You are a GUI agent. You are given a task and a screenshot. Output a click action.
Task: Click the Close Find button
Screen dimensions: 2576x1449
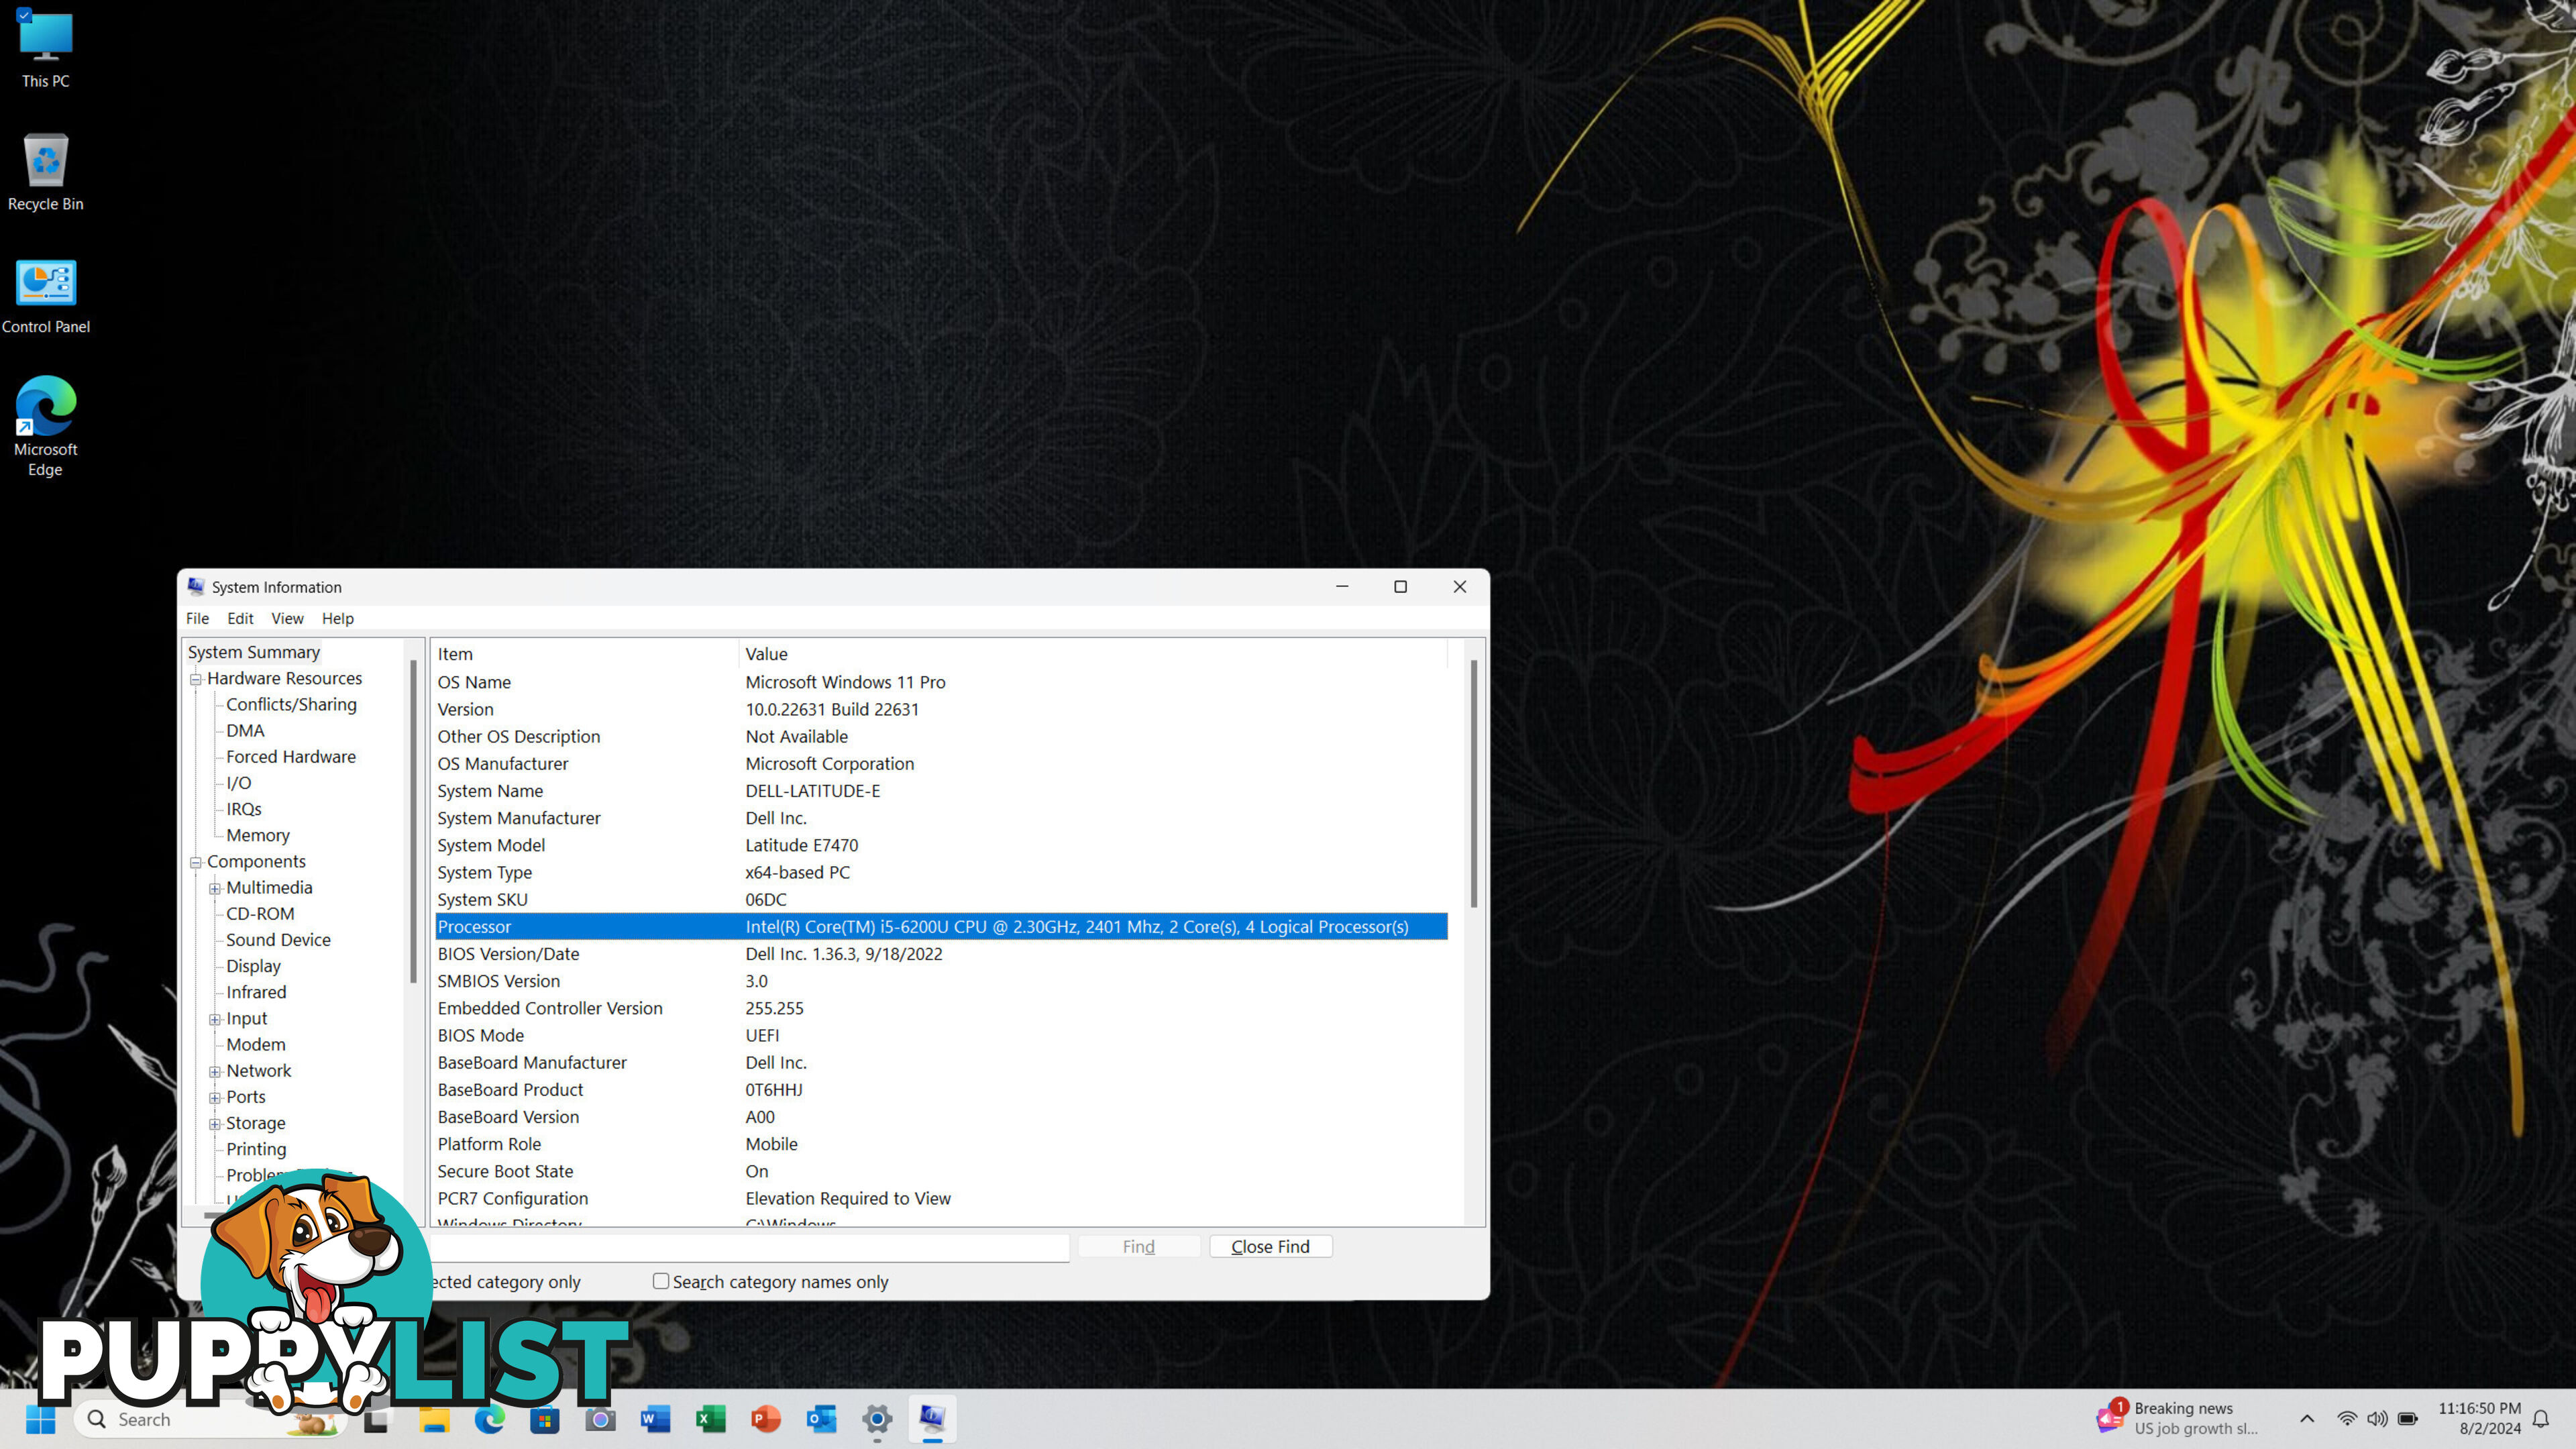click(1271, 1247)
